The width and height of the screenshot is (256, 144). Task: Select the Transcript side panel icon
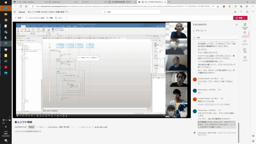(245, 35)
